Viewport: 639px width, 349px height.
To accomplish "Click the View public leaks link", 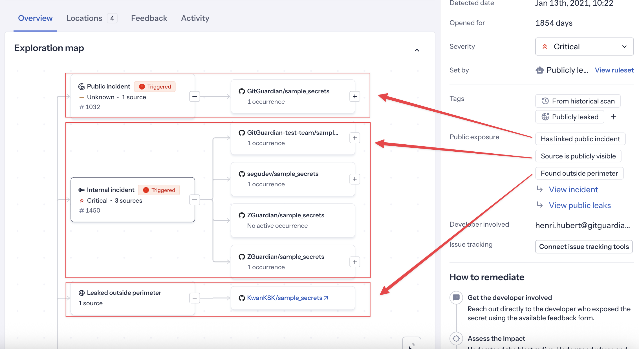I will coord(580,206).
